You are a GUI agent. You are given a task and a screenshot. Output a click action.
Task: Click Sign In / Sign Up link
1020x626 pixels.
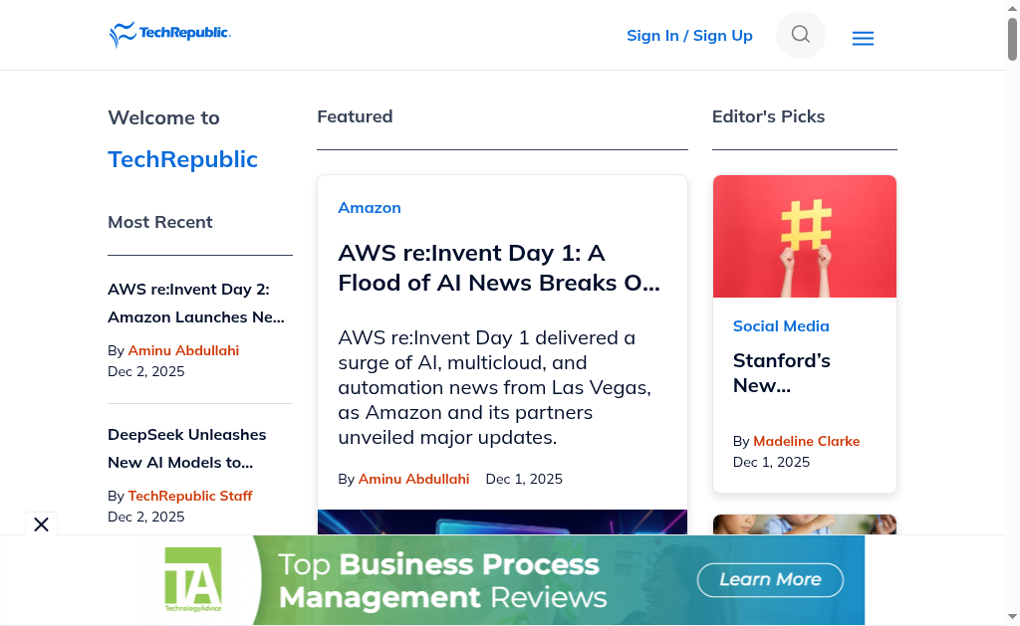(x=689, y=36)
